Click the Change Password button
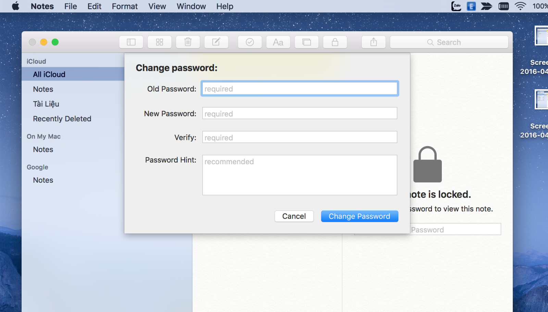 point(360,216)
